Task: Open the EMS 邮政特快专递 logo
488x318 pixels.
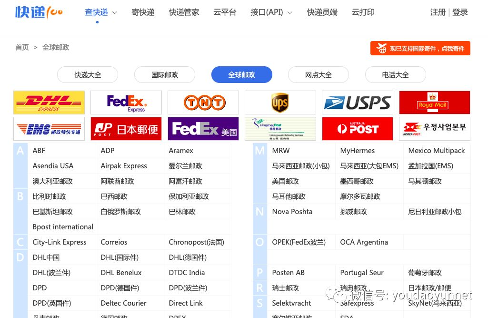Action: pyautogui.click(x=49, y=129)
